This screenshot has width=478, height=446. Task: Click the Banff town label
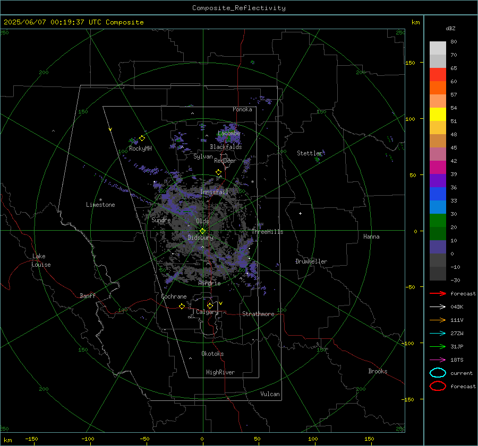click(88, 296)
